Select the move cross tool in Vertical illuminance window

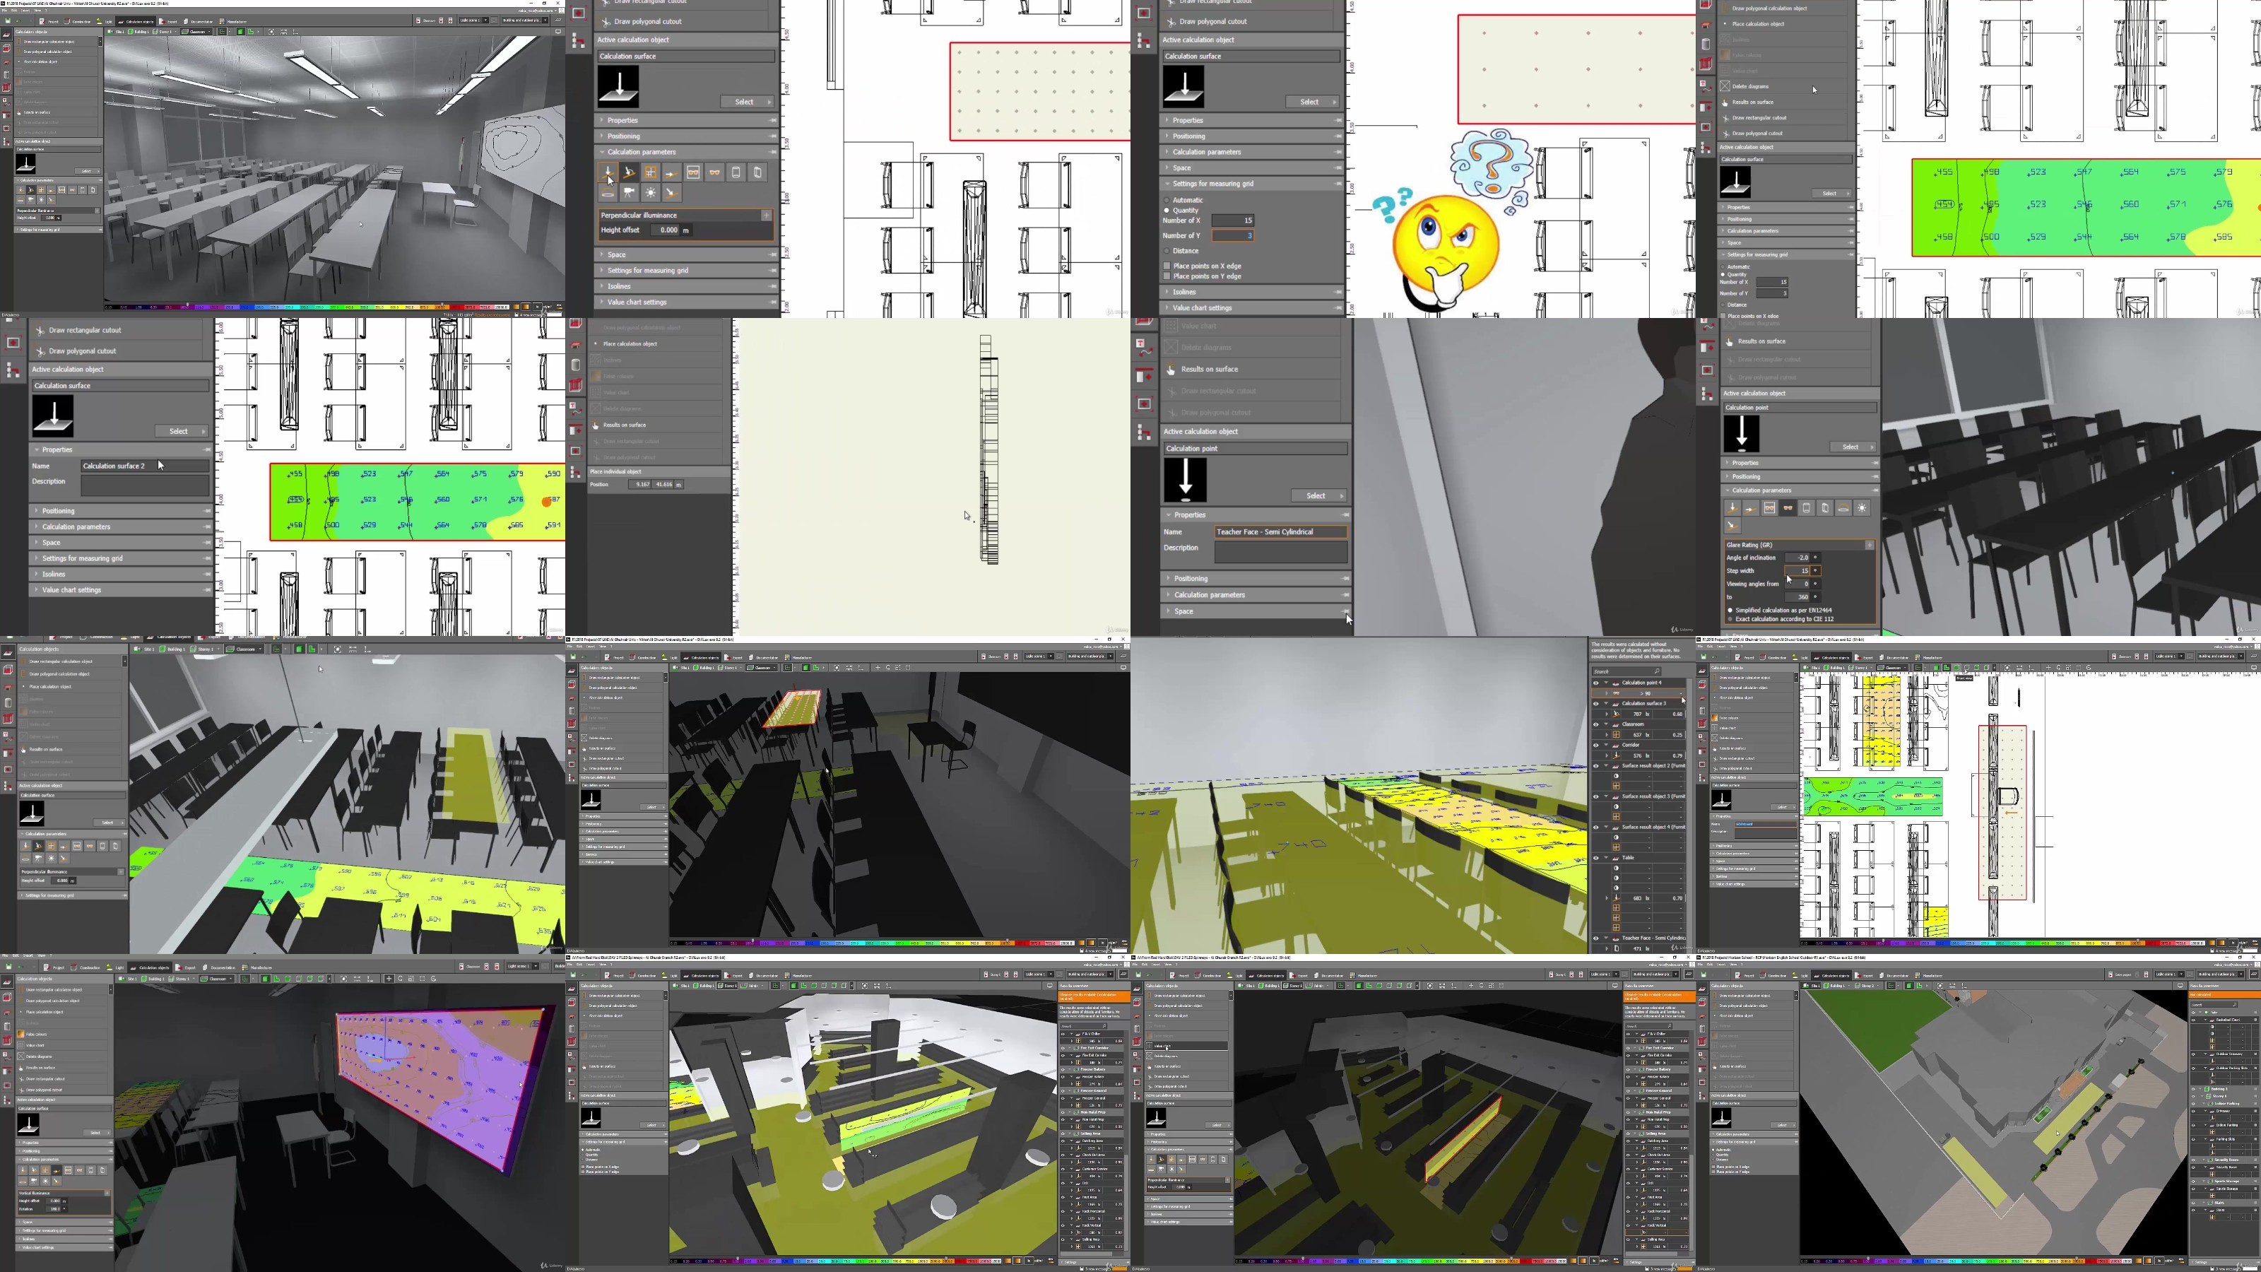click(x=389, y=979)
